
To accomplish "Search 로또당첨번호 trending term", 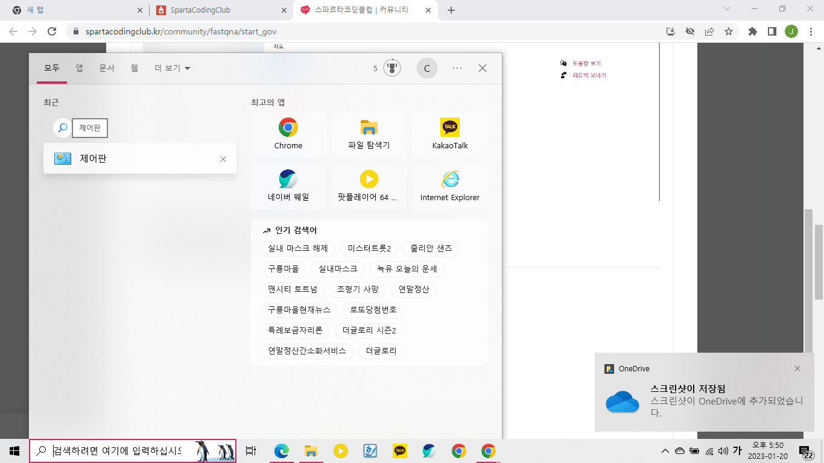I will (x=373, y=310).
